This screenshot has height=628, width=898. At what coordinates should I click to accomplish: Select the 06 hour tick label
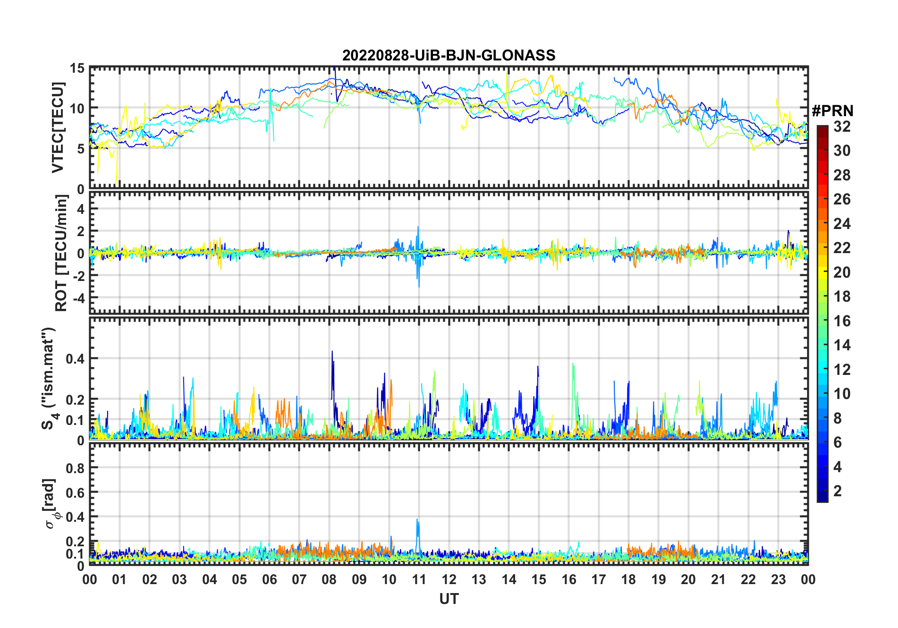[x=269, y=579]
